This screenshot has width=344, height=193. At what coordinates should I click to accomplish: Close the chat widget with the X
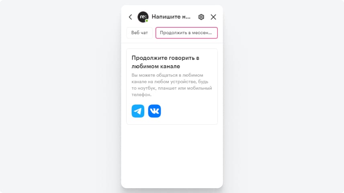coord(213,17)
